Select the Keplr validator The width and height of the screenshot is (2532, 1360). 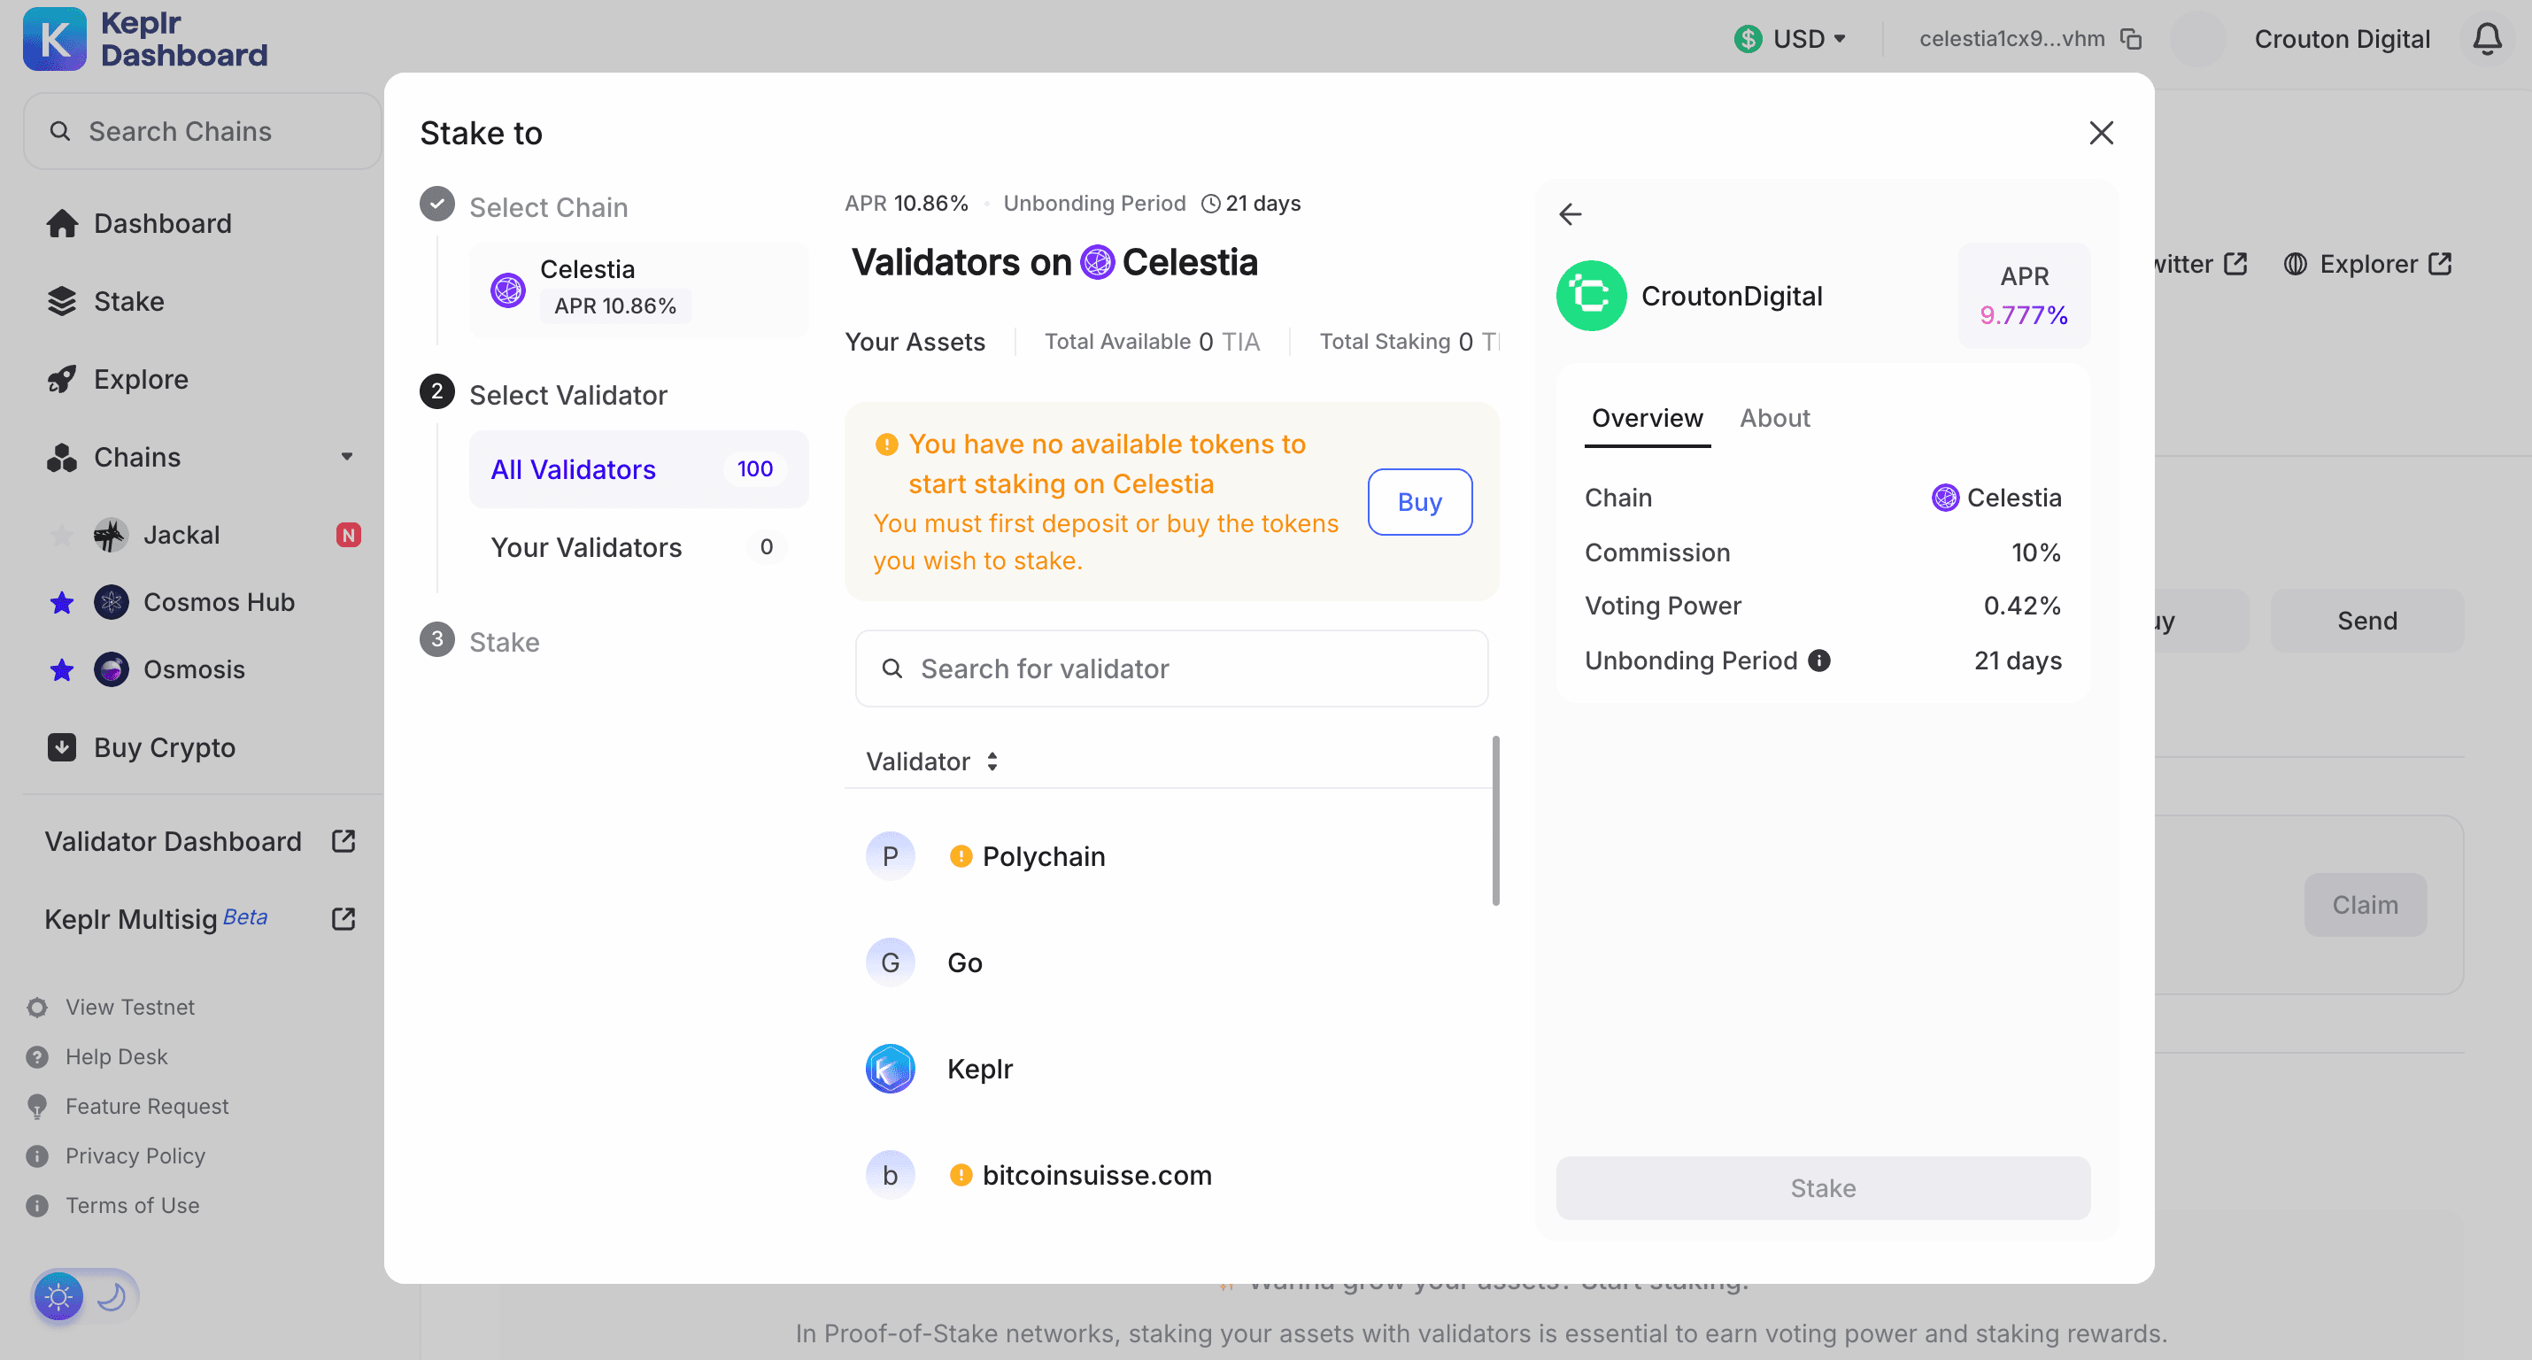(1168, 1069)
